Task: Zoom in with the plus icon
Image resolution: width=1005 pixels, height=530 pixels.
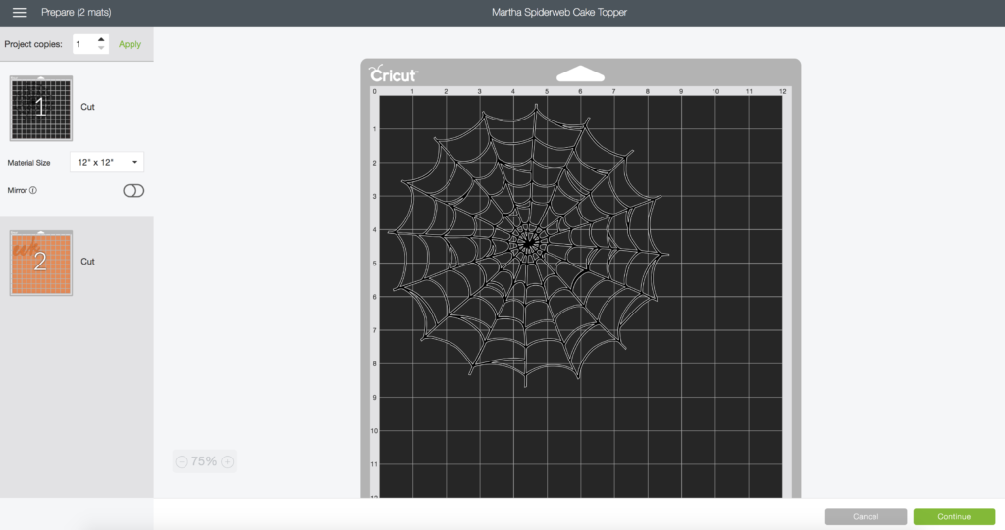Action: coord(227,461)
